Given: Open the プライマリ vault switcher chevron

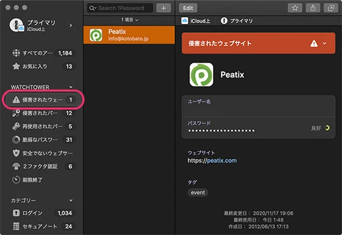Looking at the screenshot, I should tap(71, 25).
